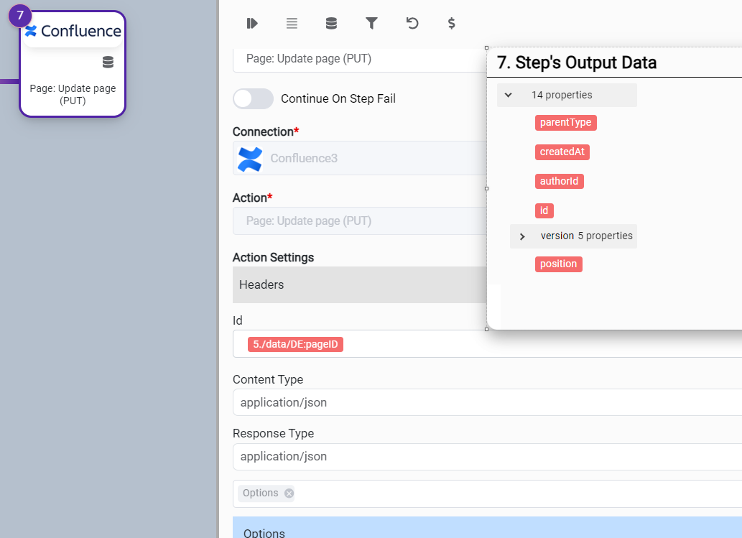Image resolution: width=742 pixels, height=538 pixels.
Task: Click database icon on Confluence step node
Action: [108, 62]
